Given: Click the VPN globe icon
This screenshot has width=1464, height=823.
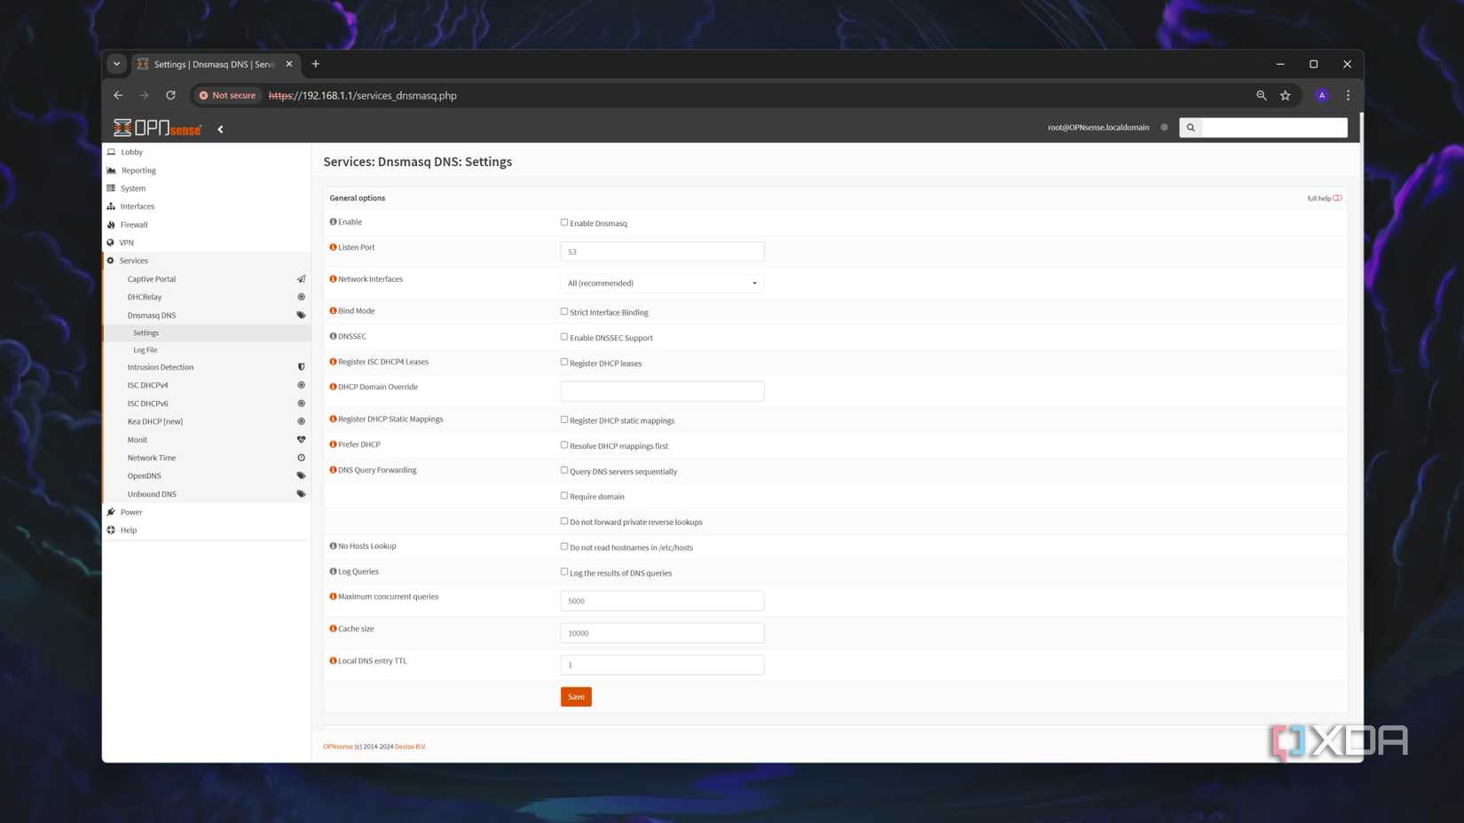Looking at the screenshot, I should click(x=112, y=242).
